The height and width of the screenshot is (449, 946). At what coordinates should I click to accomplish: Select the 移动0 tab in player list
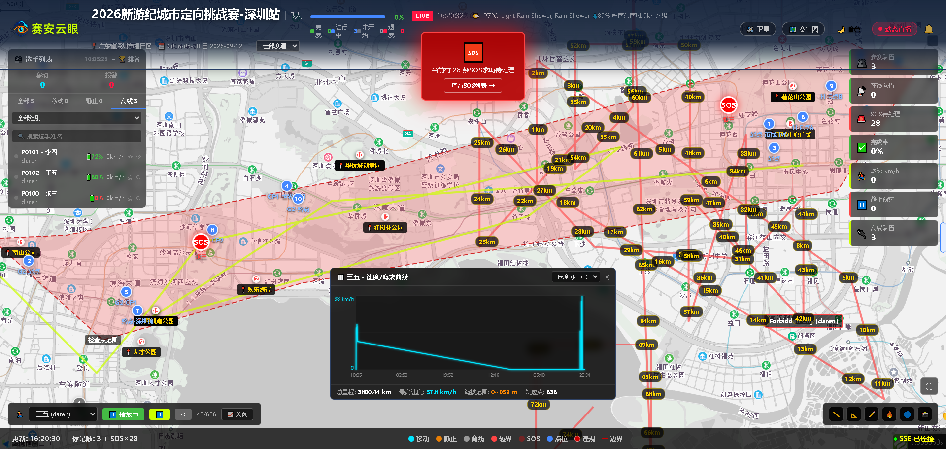click(x=60, y=101)
